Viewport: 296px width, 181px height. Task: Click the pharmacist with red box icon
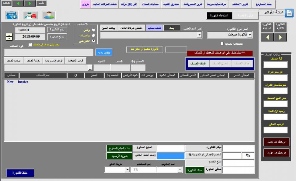pos(30,15)
